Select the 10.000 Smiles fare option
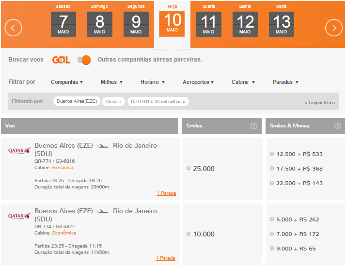Image resolution: width=345 pixels, height=266 pixels. coord(188,234)
